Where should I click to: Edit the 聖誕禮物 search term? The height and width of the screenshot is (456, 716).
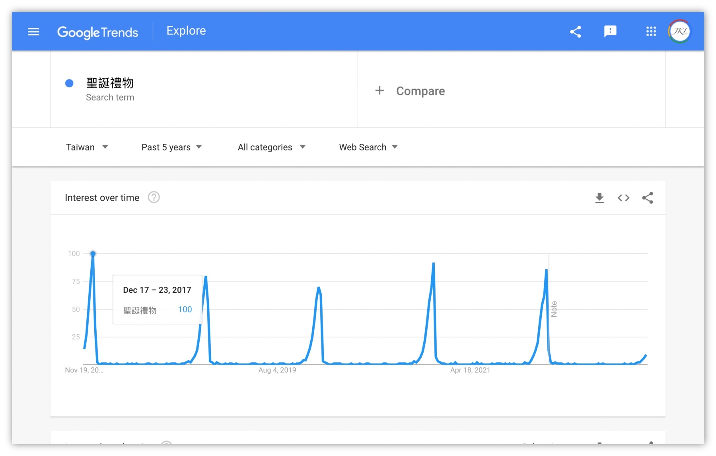click(110, 83)
